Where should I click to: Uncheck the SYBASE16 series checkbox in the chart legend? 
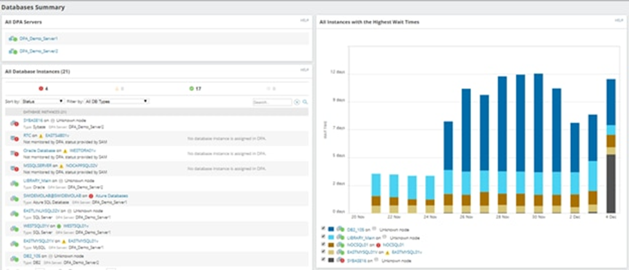[323, 259]
